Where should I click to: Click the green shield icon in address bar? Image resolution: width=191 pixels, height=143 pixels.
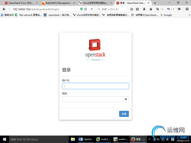[x=81, y=9]
